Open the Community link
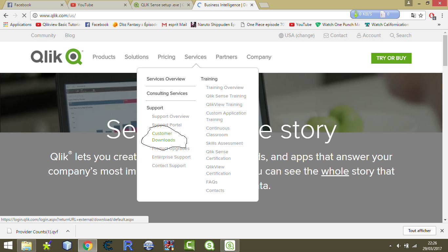Screen dimensions: 448x252 [x=43, y=35]
